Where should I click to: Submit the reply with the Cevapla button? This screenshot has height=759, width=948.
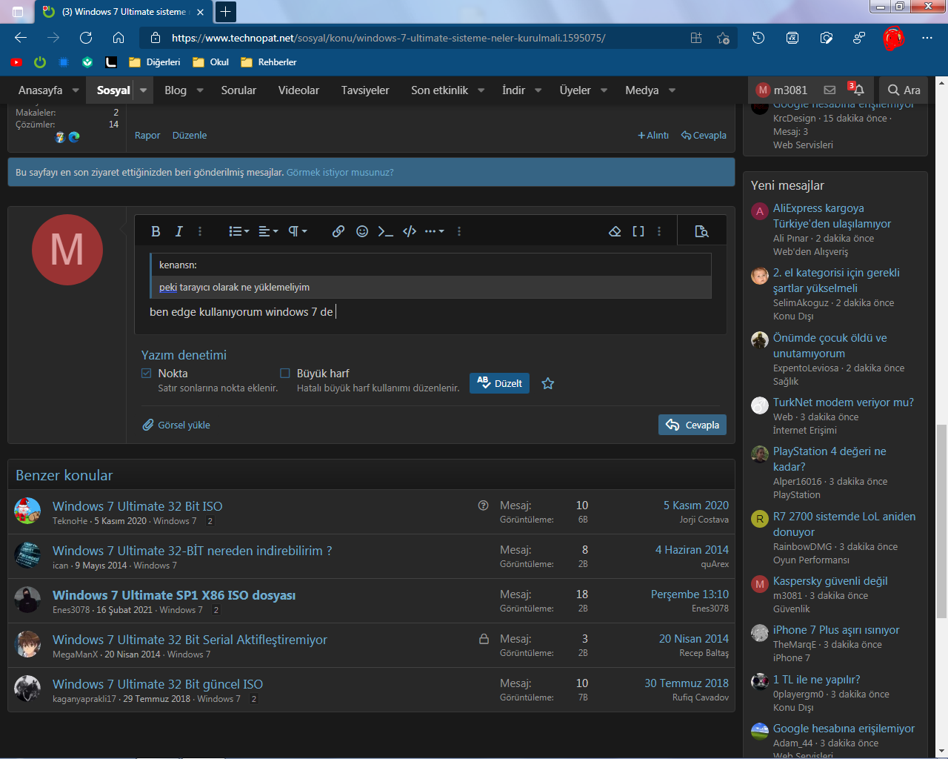(692, 425)
